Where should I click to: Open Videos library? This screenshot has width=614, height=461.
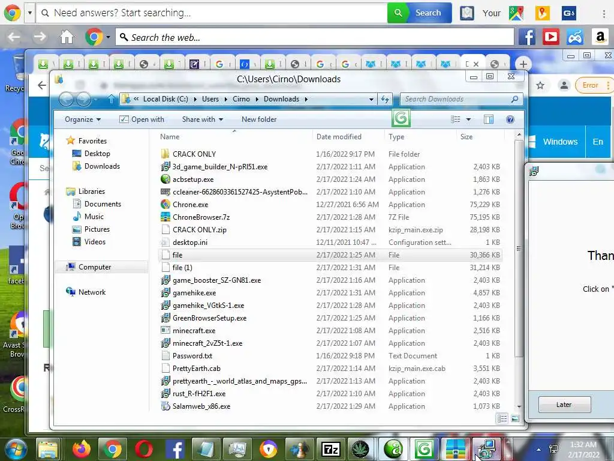point(95,241)
